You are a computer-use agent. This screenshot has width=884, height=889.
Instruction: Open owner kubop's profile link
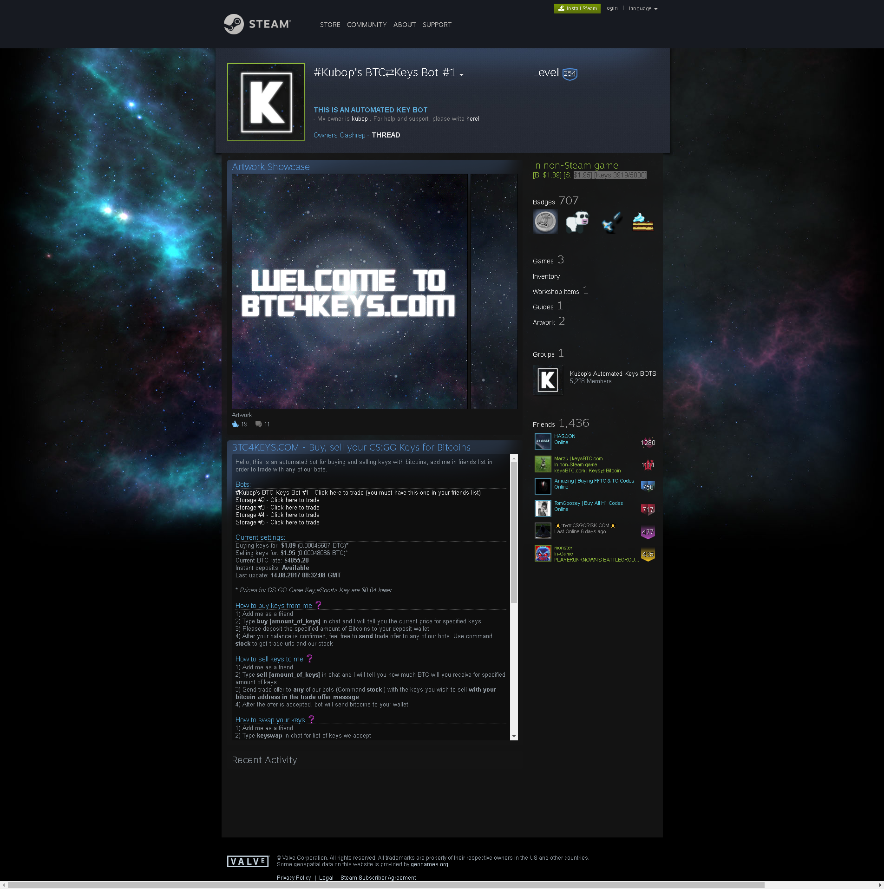point(360,119)
